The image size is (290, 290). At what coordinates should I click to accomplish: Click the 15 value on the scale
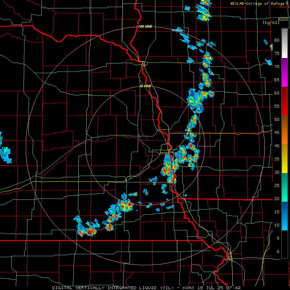(x=277, y=212)
